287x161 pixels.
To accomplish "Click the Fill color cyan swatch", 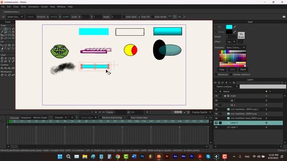I will tap(229, 27).
